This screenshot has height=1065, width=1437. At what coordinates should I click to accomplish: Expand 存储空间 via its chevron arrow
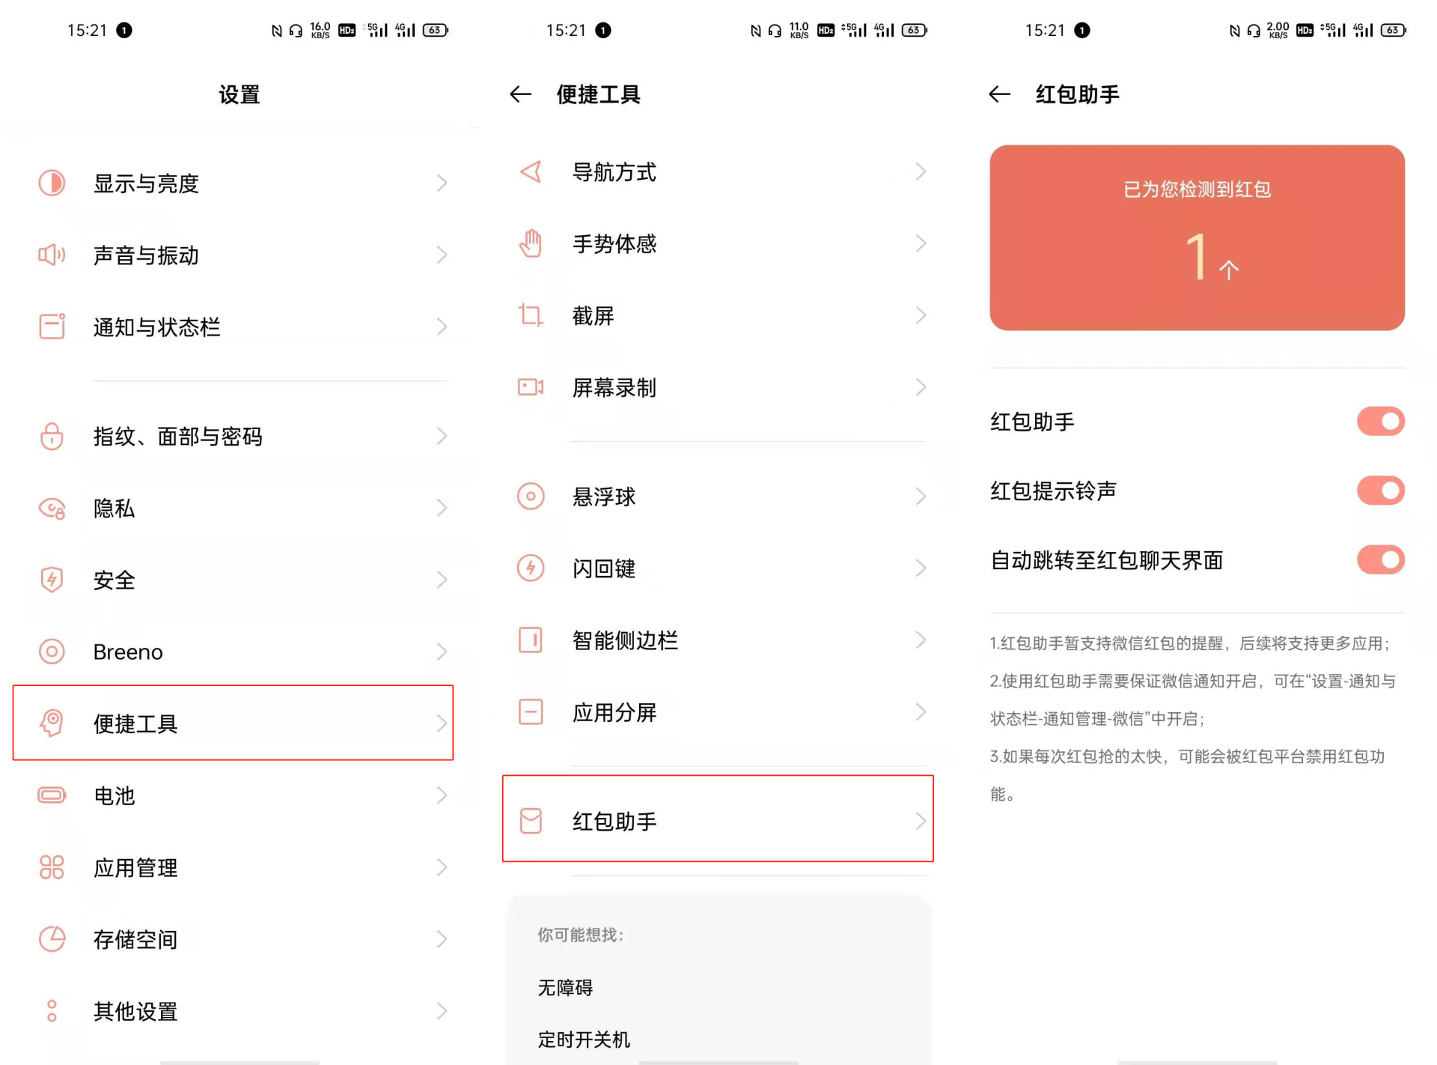coord(442,939)
